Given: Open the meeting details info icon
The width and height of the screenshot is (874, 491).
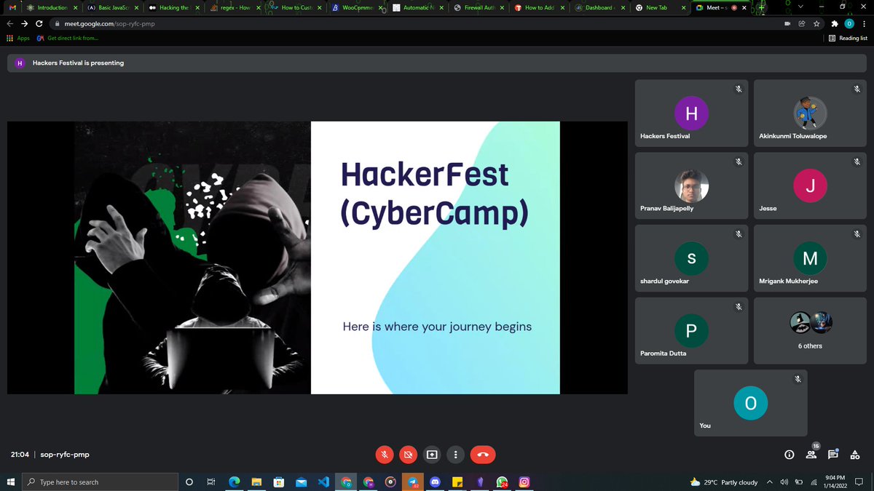Looking at the screenshot, I should [x=789, y=455].
